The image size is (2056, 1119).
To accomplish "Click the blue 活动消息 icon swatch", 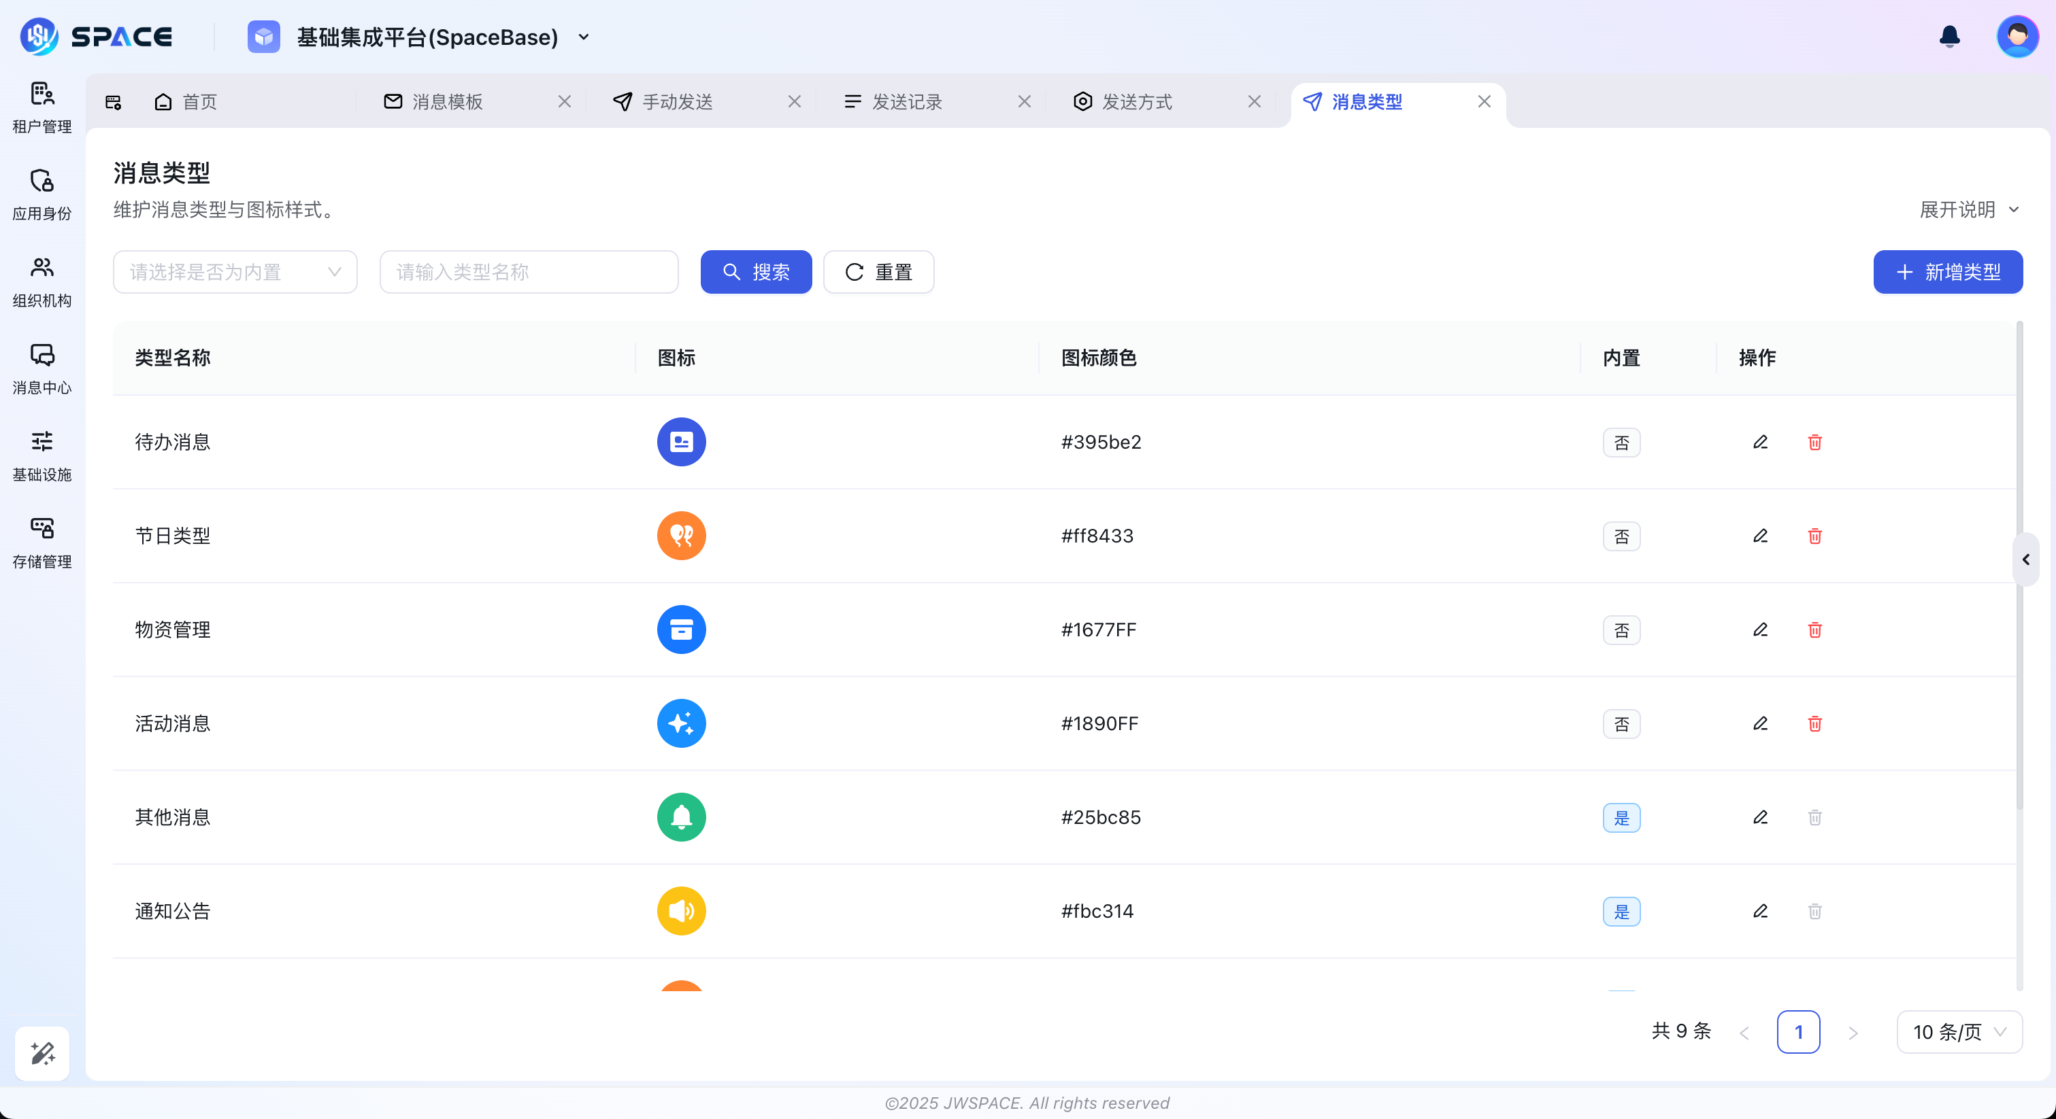I will coord(681,723).
